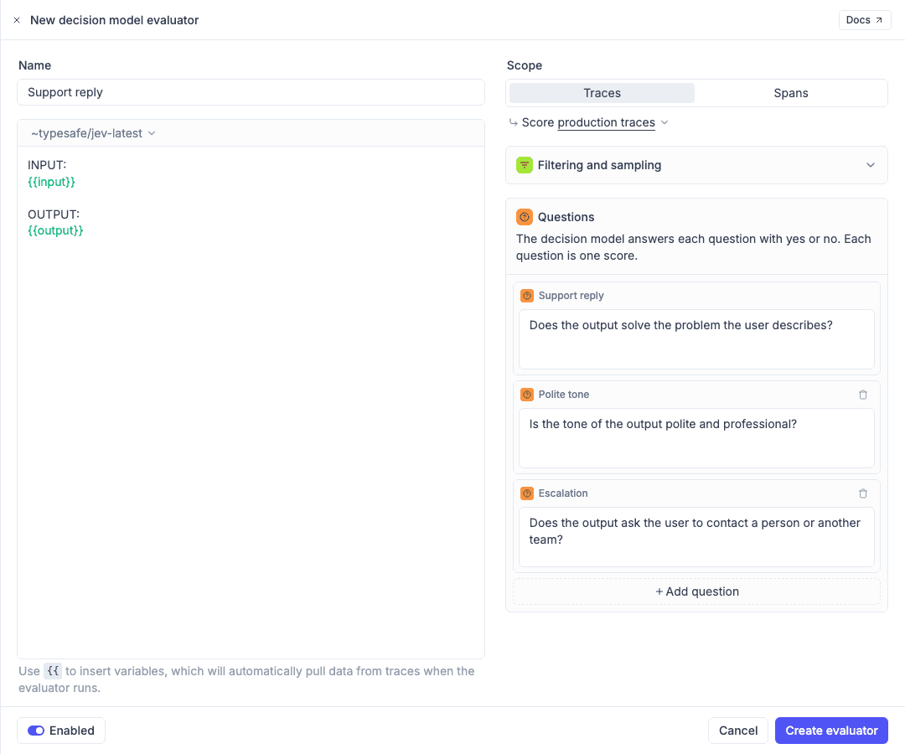Open the ~typesafe/jev-latest model dropdown

pyautogui.click(x=93, y=133)
